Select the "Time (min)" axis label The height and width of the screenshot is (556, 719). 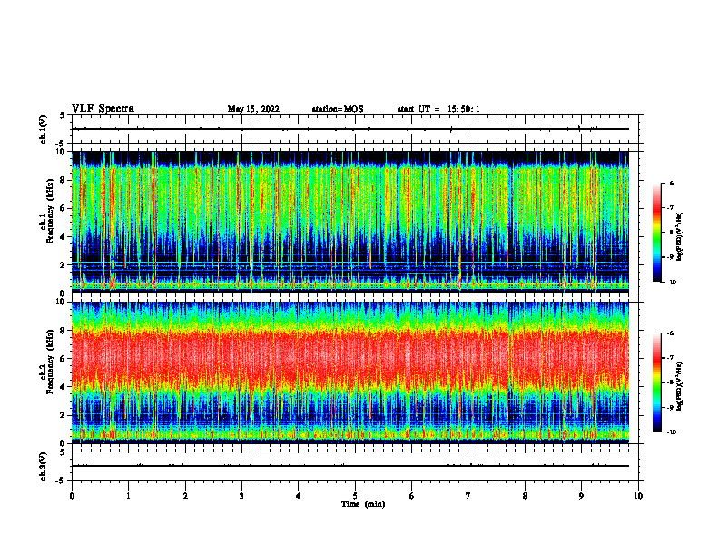tap(363, 504)
